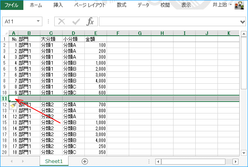
Task: Select row 11 header
Action: tap(4, 98)
